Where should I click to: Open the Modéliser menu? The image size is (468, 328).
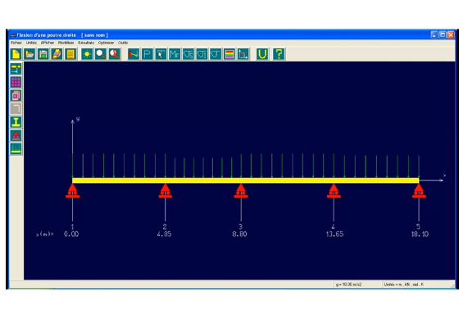pyautogui.click(x=66, y=43)
